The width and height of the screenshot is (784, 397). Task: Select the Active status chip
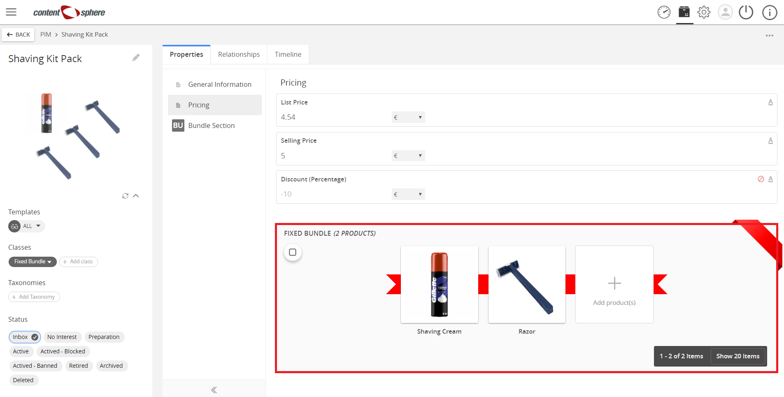(21, 351)
